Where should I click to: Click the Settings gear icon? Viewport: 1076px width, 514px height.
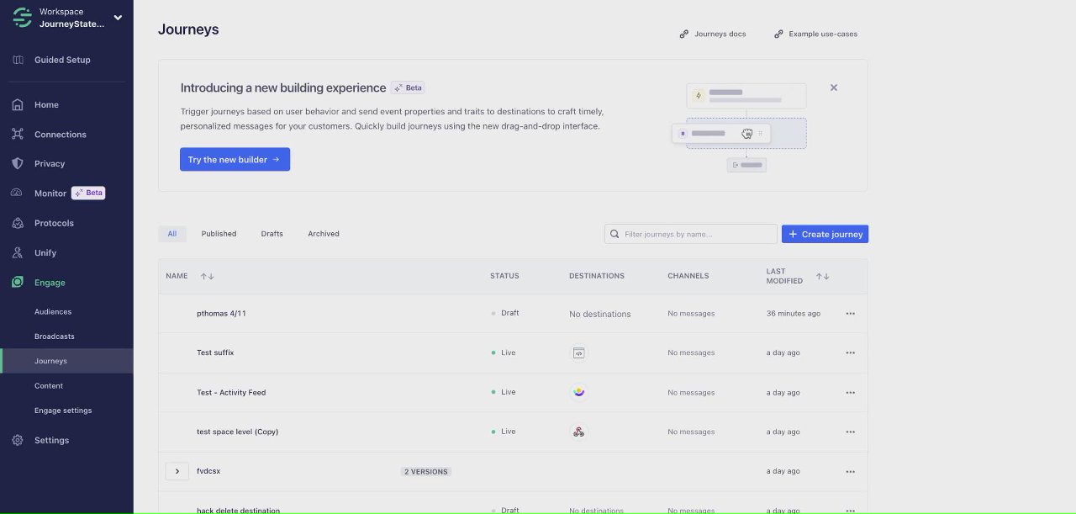17,440
